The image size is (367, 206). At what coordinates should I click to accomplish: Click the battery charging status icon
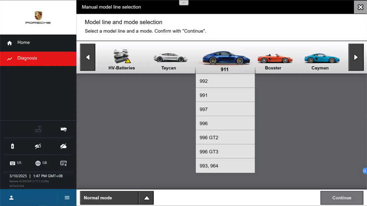point(12,146)
